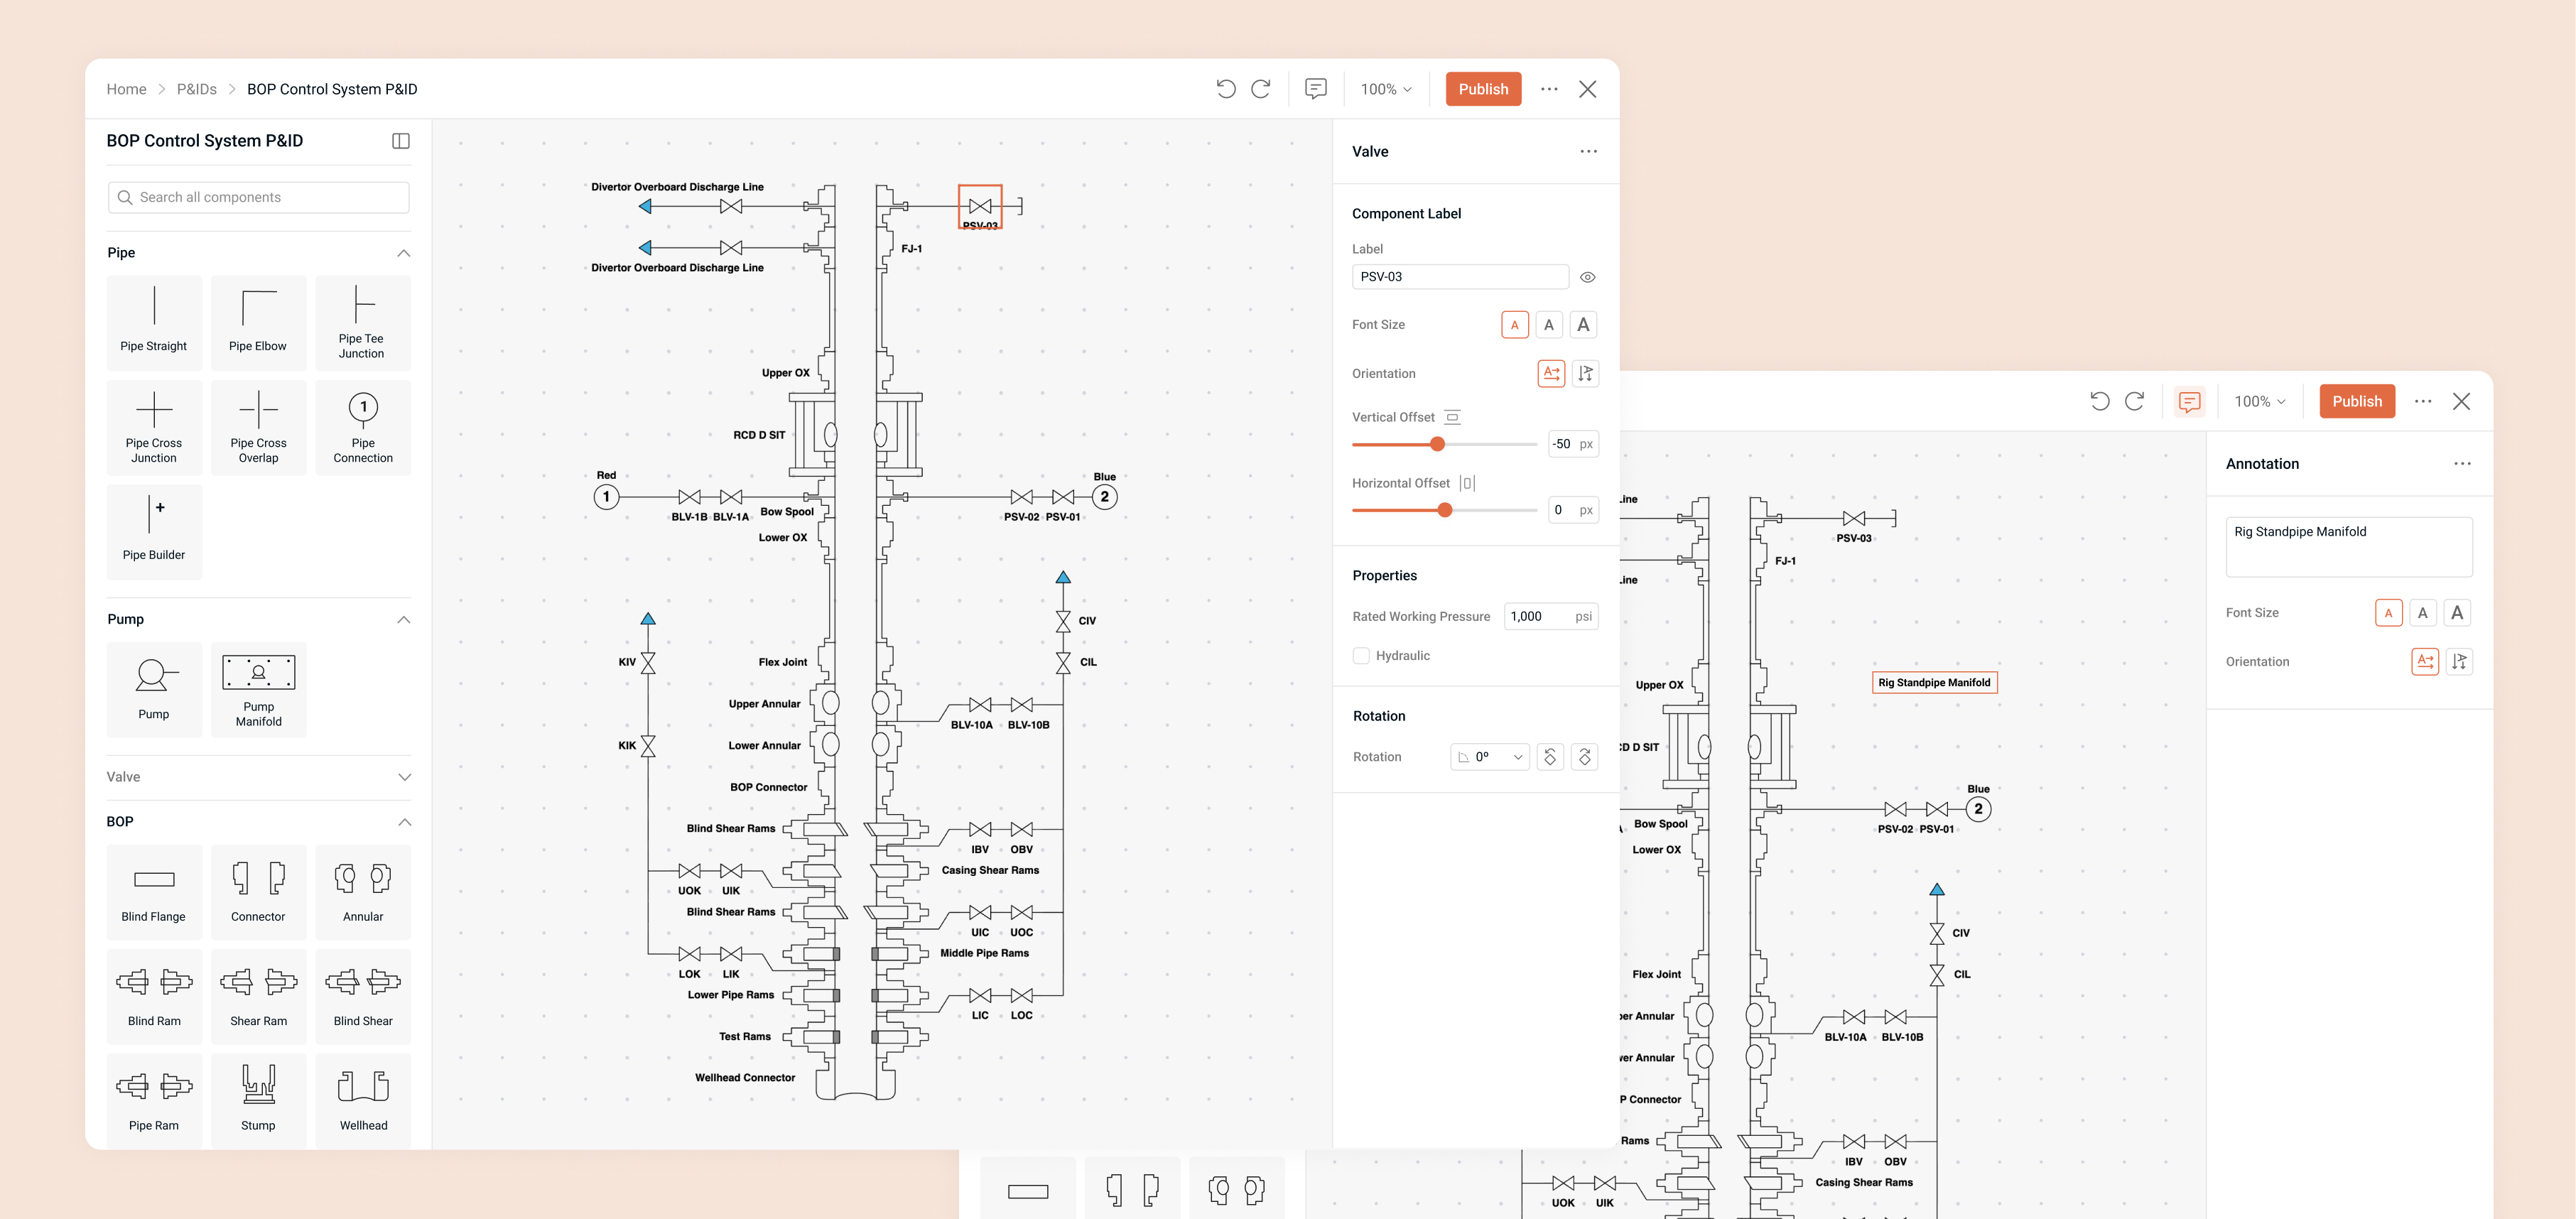Click Publish button in back window

point(2357,401)
